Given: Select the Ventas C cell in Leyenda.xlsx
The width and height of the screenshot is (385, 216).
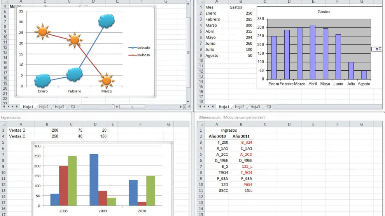Looking at the screenshot, I should click(17, 136).
